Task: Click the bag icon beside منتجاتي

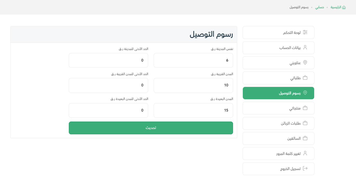Action: coord(305,108)
